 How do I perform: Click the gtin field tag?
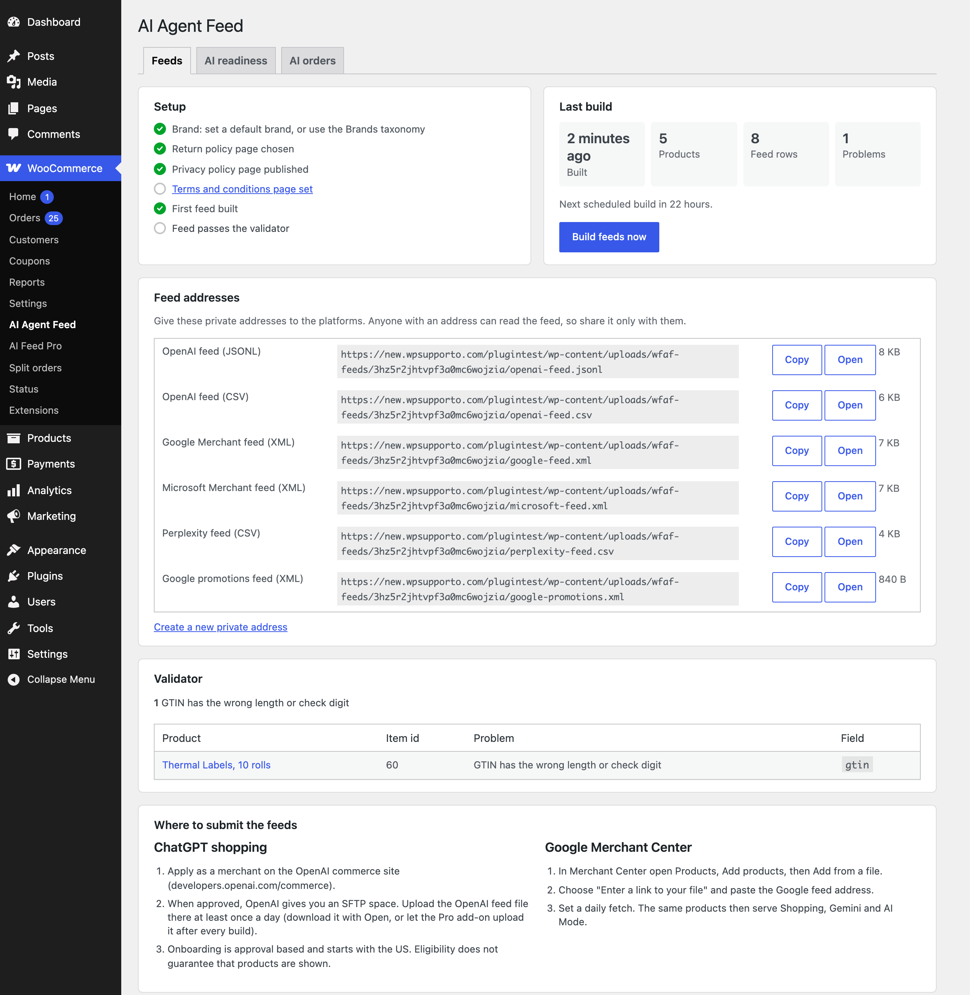(x=857, y=765)
